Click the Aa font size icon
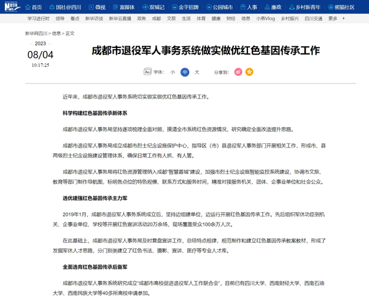 [x=147, y=72]
